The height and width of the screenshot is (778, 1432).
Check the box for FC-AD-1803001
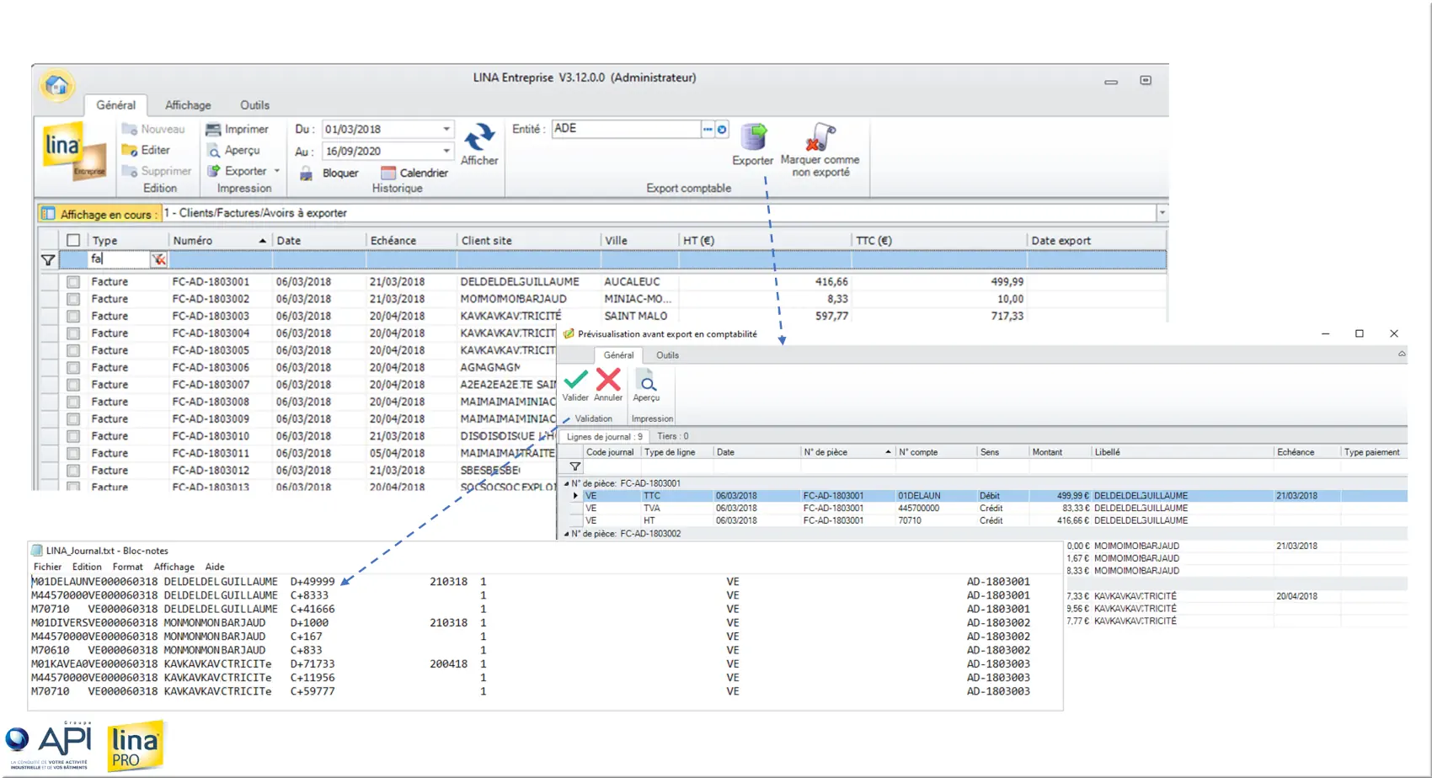pos(73,282)
